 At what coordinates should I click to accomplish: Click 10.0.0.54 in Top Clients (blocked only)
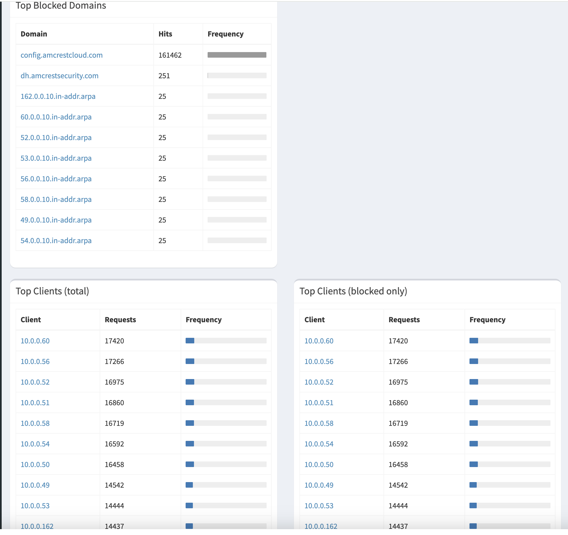[319, 443]
